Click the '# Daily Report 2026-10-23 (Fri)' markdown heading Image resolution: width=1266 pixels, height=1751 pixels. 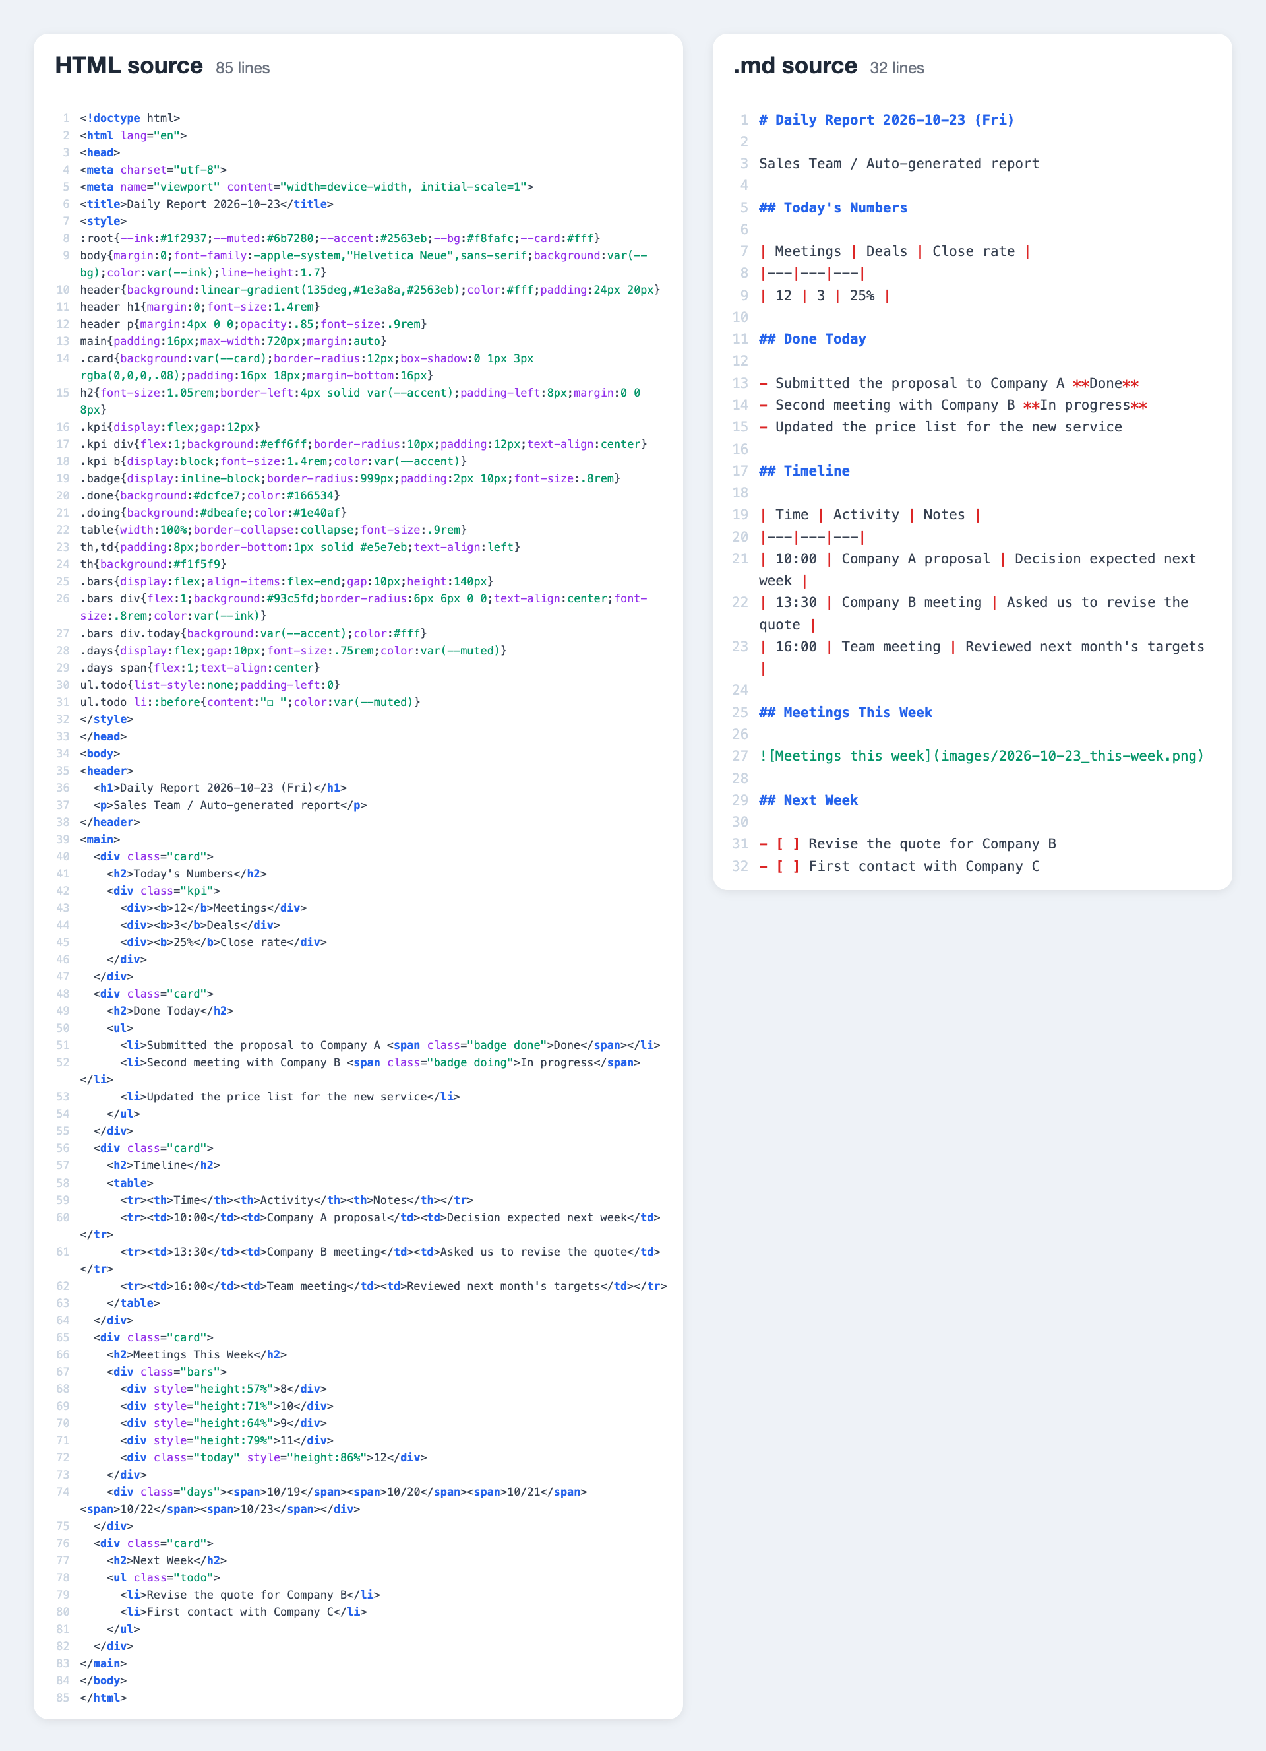pyautogui.click(x=886, y=119)
